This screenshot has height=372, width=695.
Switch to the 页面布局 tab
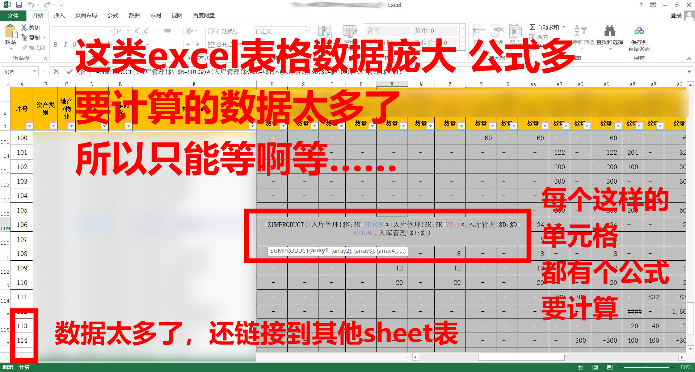point(86,16)
